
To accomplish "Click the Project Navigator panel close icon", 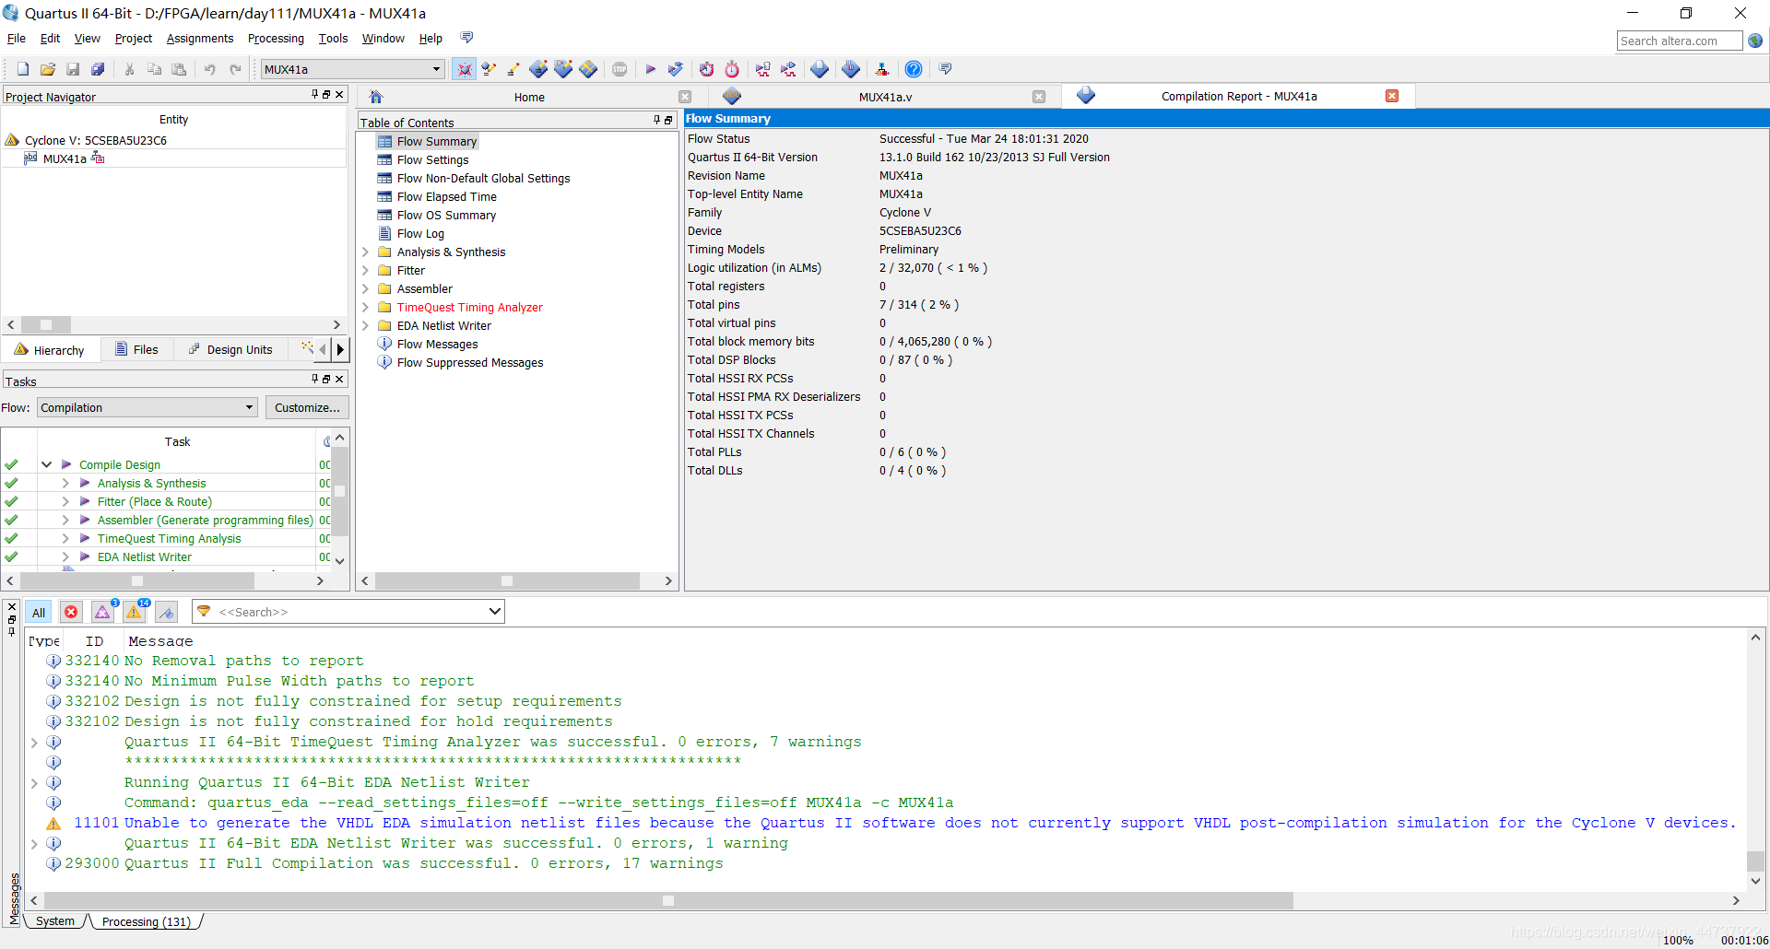I will (x=339, y=94).
